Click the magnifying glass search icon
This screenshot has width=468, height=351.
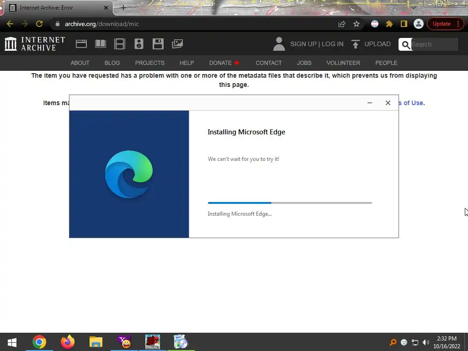[x=406, y=45]
